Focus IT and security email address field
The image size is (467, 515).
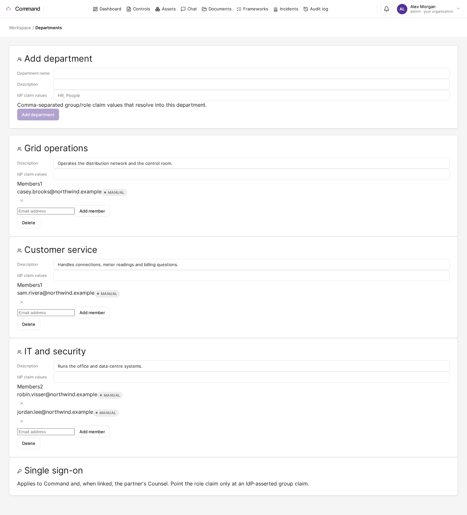pyautogui.click(x=46, y=432)
